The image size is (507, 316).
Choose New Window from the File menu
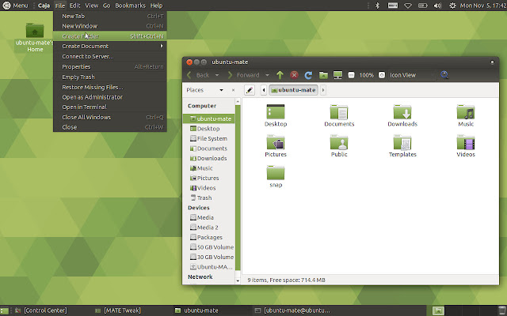pyautogui.click(x=110, y=26)
